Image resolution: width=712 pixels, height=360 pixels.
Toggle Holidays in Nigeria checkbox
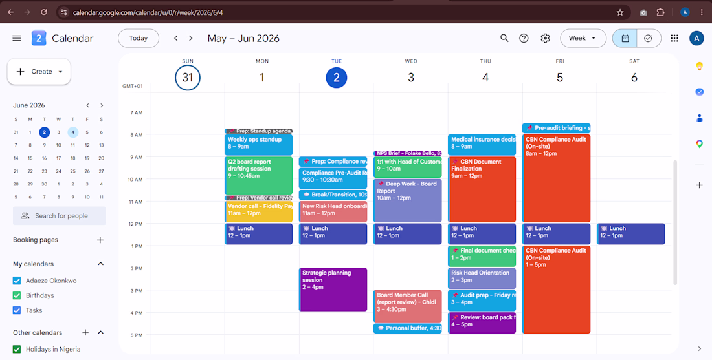17,349
